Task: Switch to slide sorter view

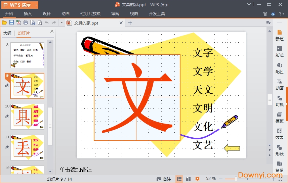Action: pyautogui.click(x=189, y=179)
